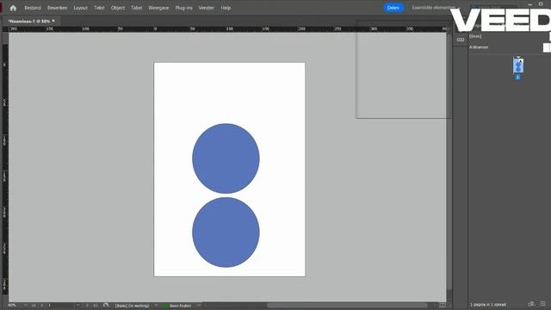Viewport: 551px width, 310px height.
Task: Select the A-Stramien master row
Action: [x=510, y=47]
